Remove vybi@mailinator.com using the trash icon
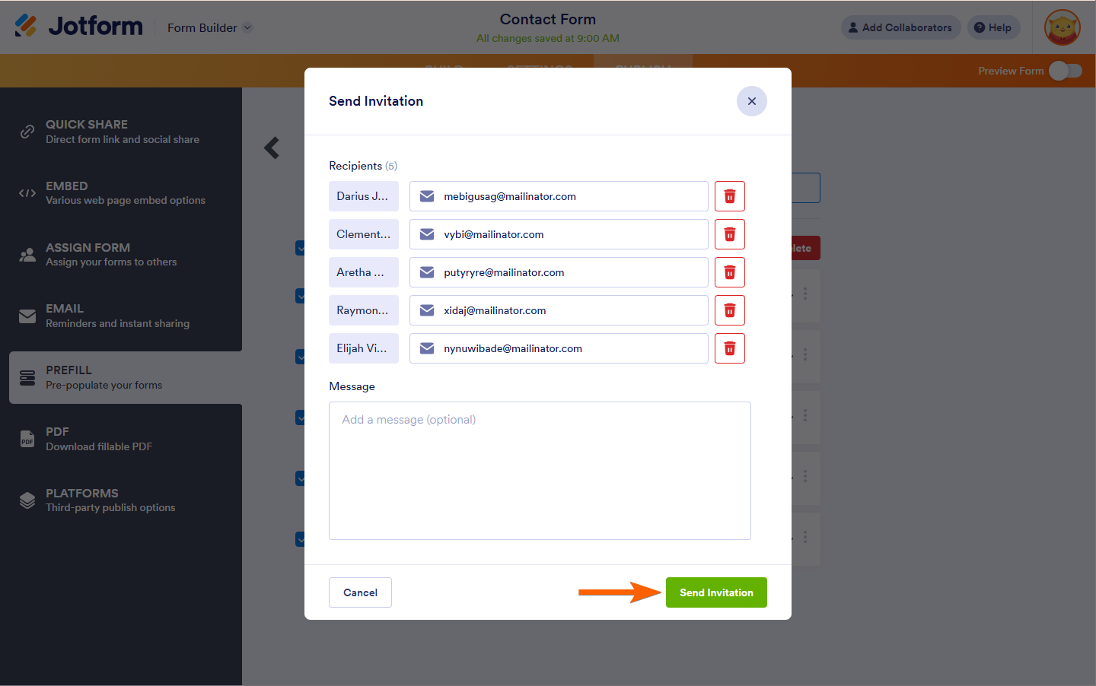Image resolution: width=1096 pixels, height=686 pixels. [x=729, y=234]
